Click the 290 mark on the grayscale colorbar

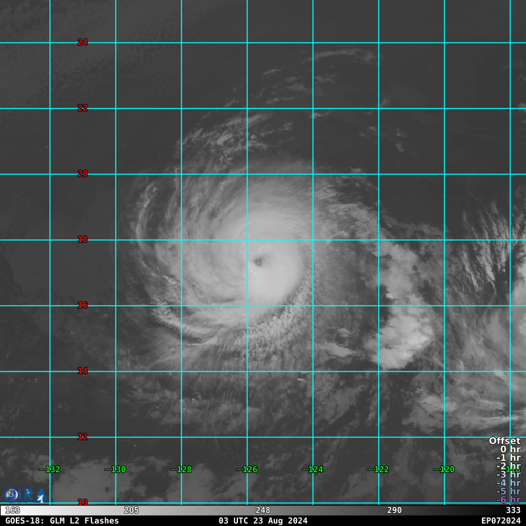pos(394,510)
